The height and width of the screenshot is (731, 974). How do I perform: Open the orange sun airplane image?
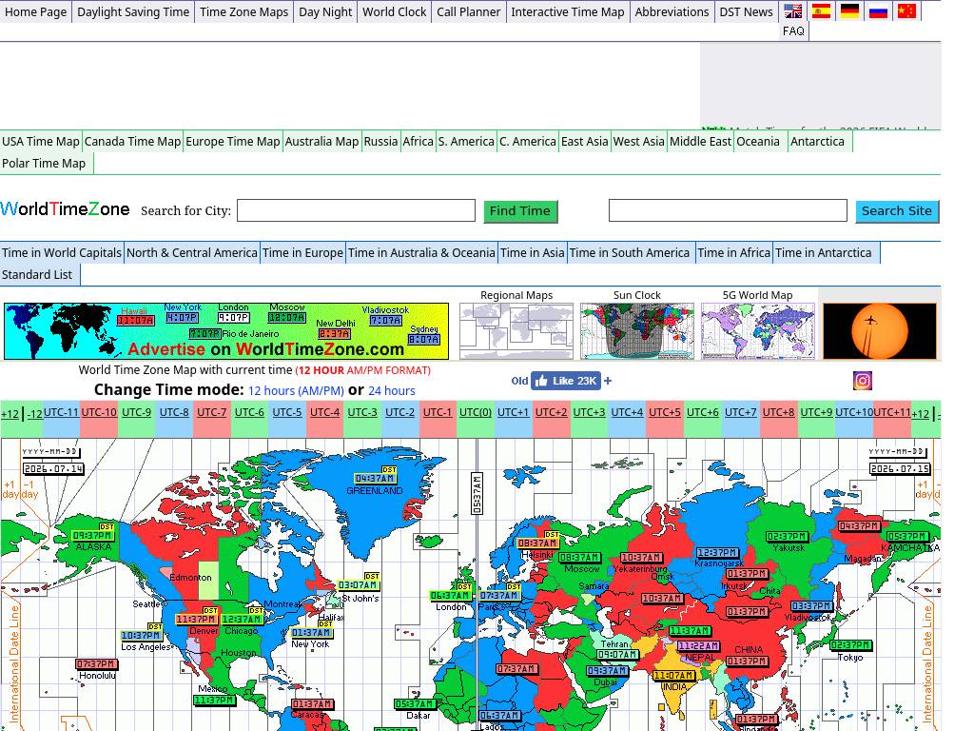[x=880, y=331]
